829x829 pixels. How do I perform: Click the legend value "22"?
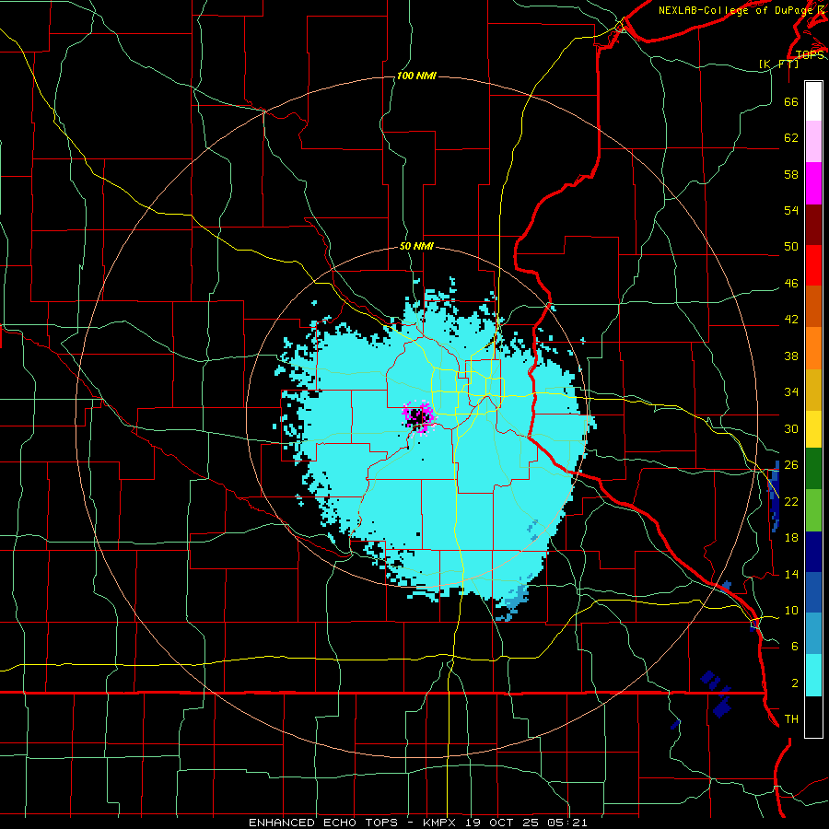point(791,501)
